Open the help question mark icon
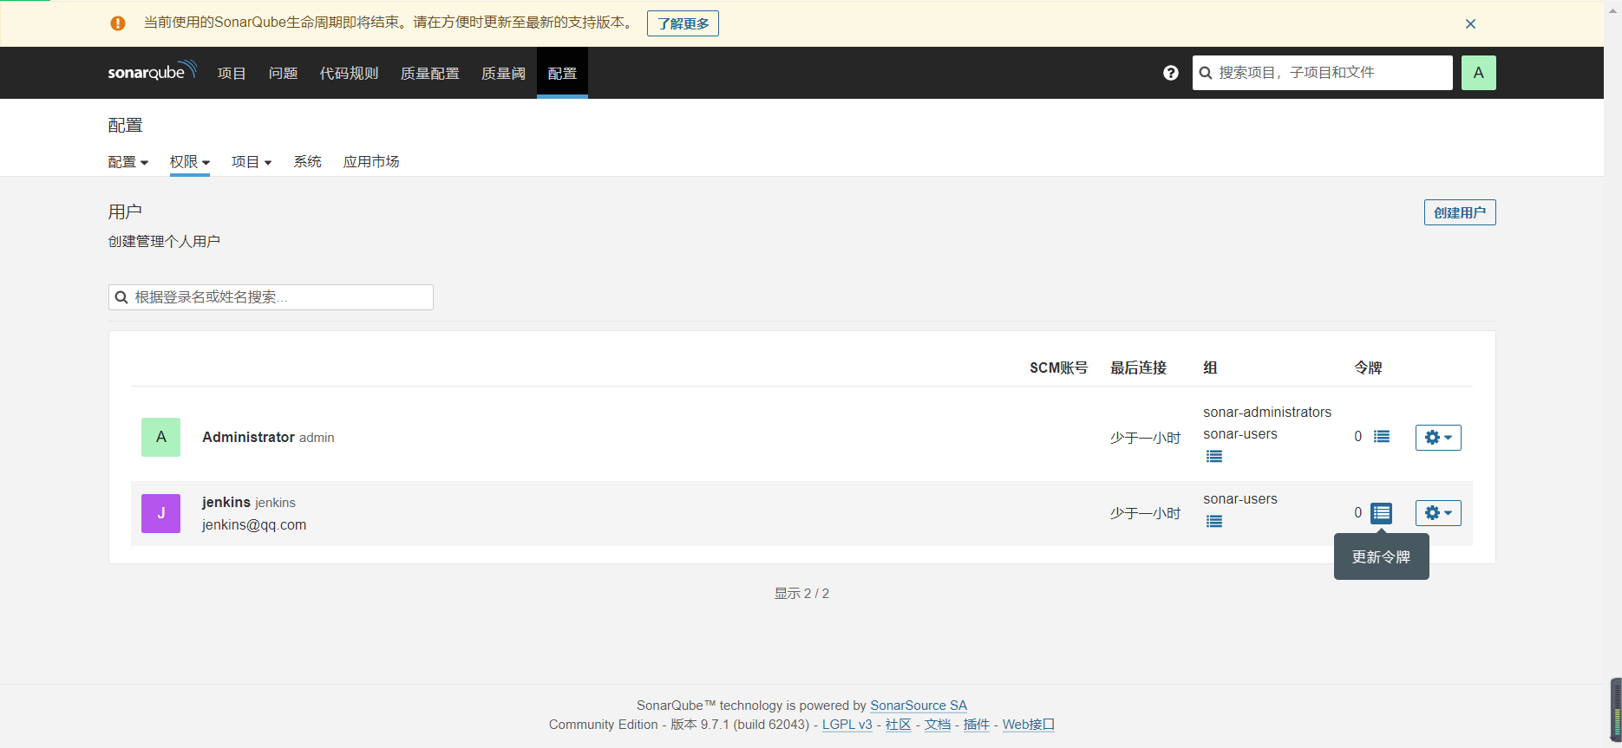 point(1171,73)
